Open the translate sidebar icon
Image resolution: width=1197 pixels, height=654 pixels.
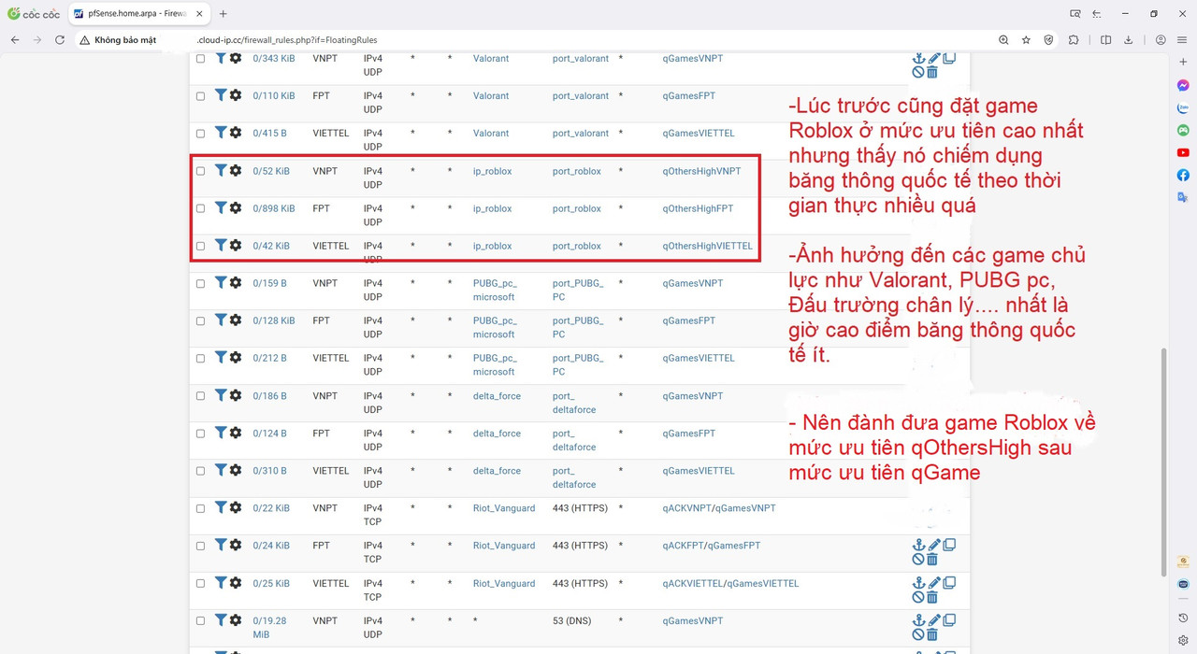[1183, 197]
